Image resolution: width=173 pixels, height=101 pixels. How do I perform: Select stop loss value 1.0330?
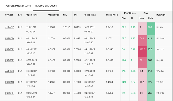point(67,27)
